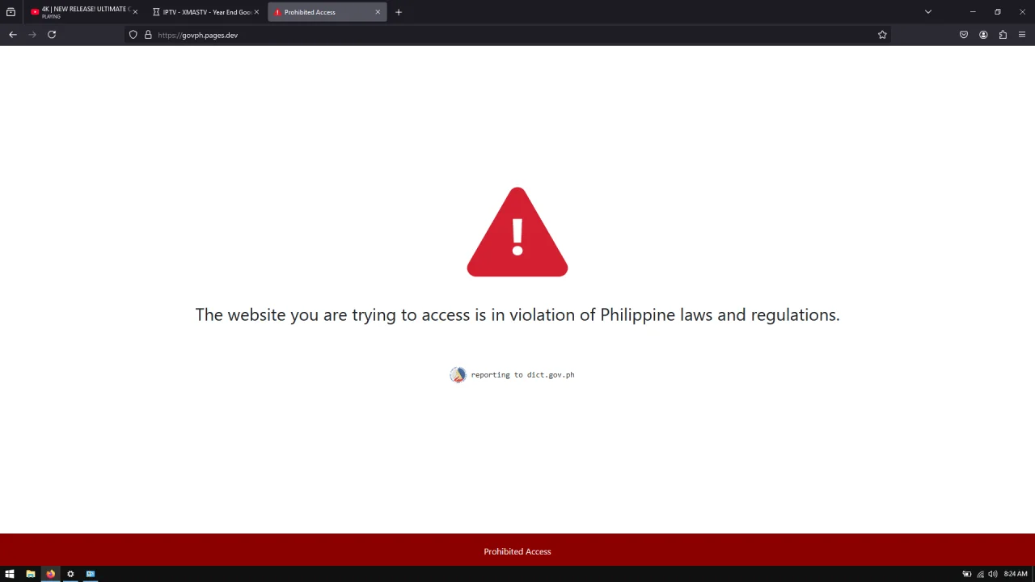Open tracking protection shield icon

pyautogui.click(x=133, y=35)
